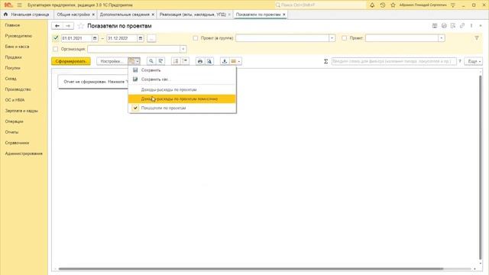Image resolution: width=489 pixels, height=275 pixels.
Task: Click the period selection ellipsis button
Action: point(151,38)
